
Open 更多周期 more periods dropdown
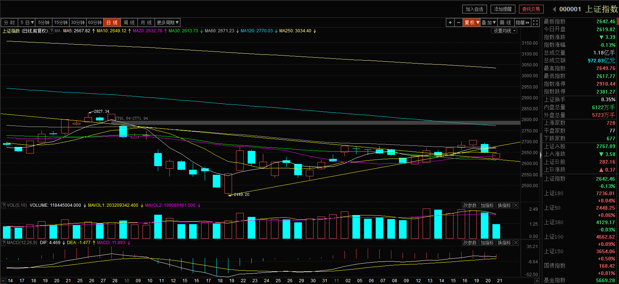[168, 22]
